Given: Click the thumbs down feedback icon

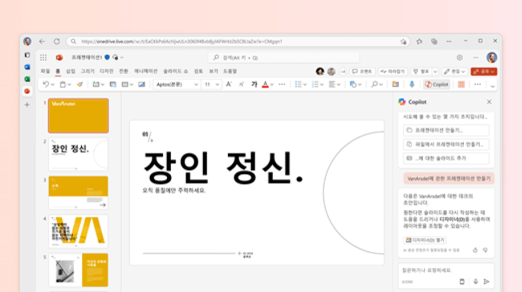Looking at the screenshot, I should (486, 250).
